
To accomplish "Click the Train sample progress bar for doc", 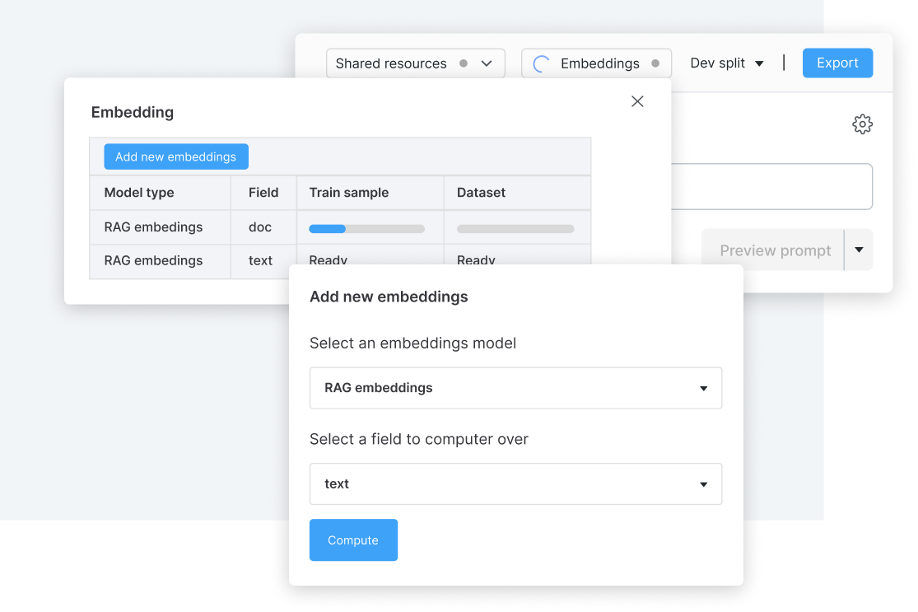I will pyautogui.click(x=366, y=229).
